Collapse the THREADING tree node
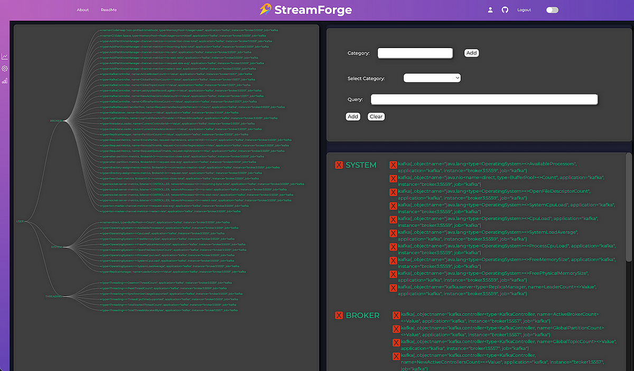Screen dimensions: 634x371 pos(53,296)
